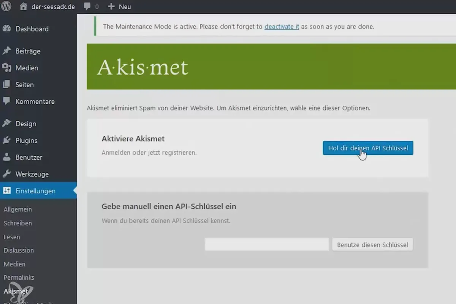Click the plus icon next to Neu

[x=111, y=7]
